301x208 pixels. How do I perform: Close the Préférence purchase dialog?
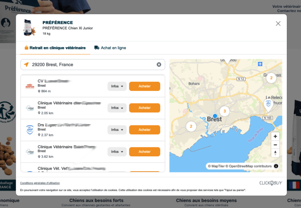[x=278, y=24]
